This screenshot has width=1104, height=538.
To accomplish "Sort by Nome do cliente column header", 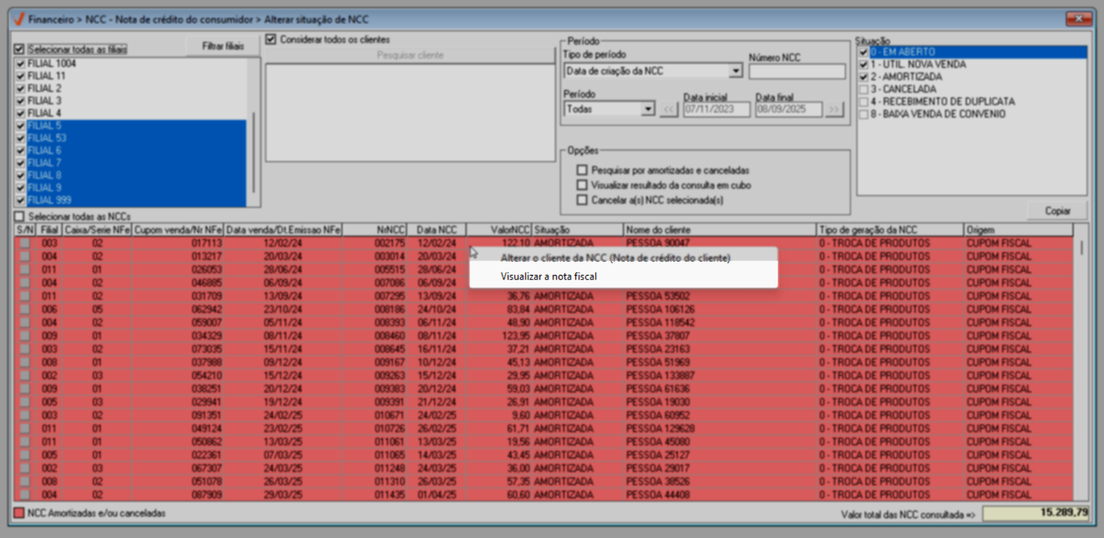I will click(720, 230).
